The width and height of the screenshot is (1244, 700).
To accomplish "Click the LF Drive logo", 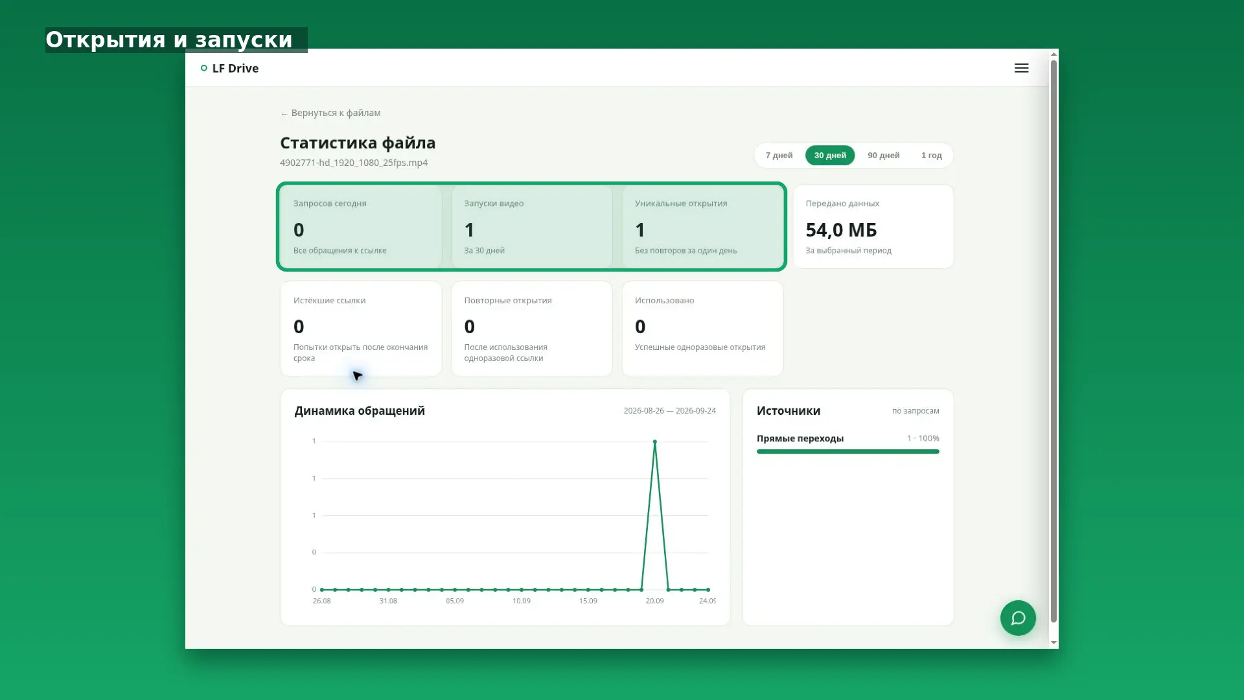I will [x=229, y=68].
